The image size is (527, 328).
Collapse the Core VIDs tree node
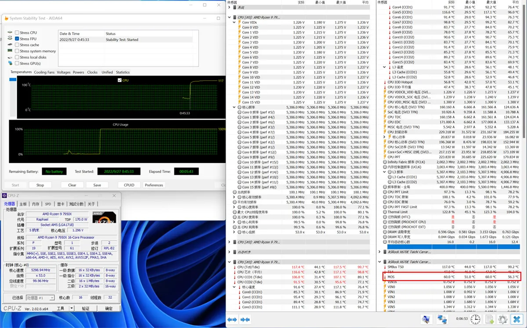234,22
